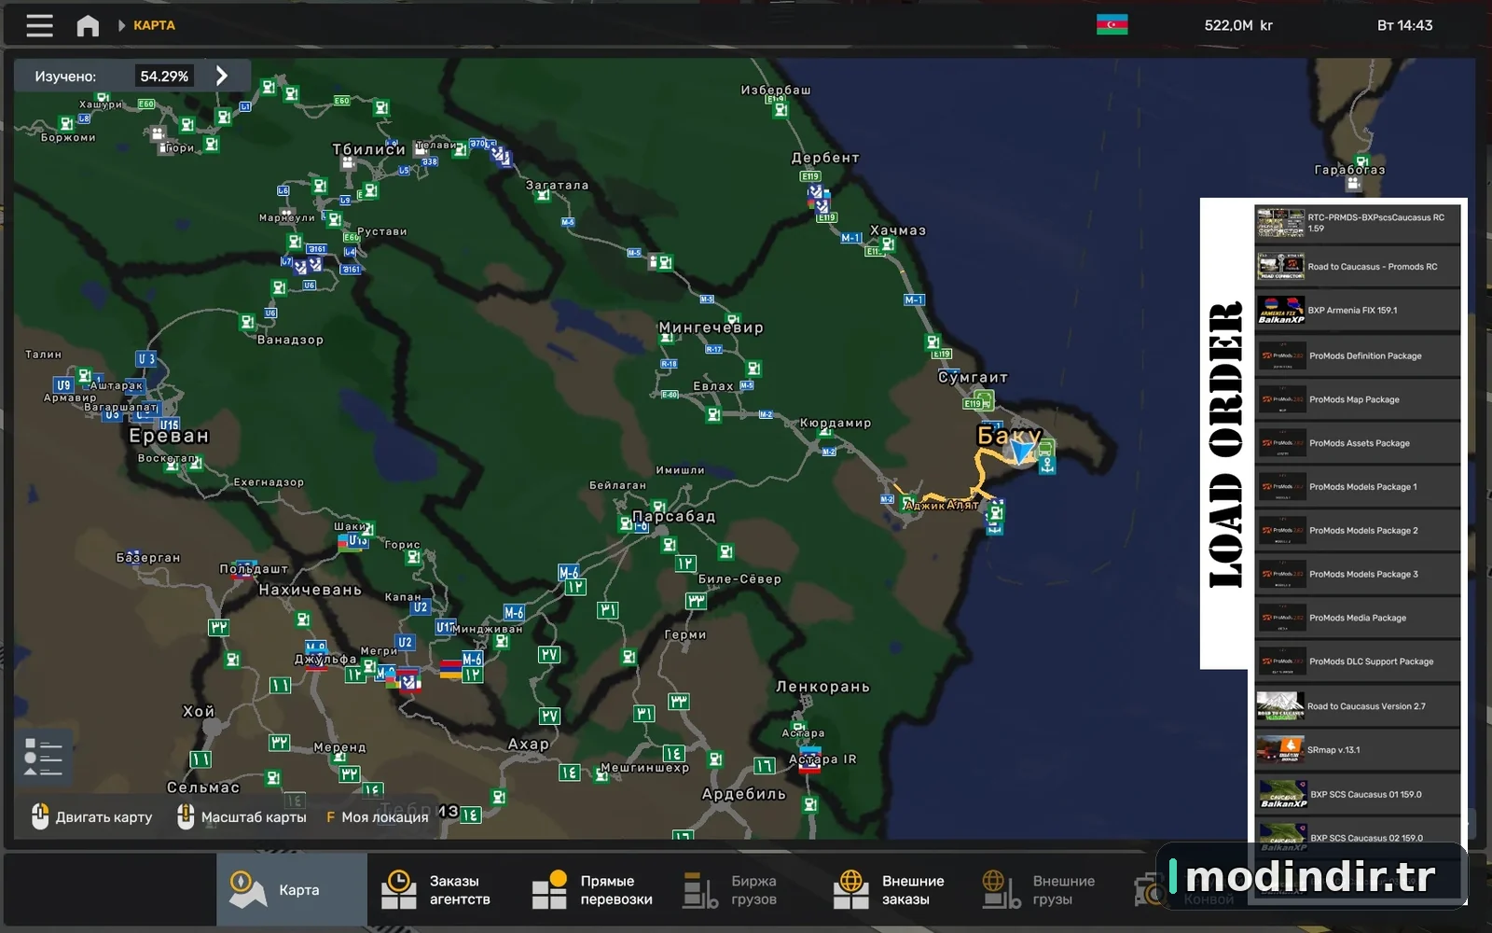Viewport: 1492px width, 933px height.
Task: Select the Тбилиси city label
Action: point(369,149)
